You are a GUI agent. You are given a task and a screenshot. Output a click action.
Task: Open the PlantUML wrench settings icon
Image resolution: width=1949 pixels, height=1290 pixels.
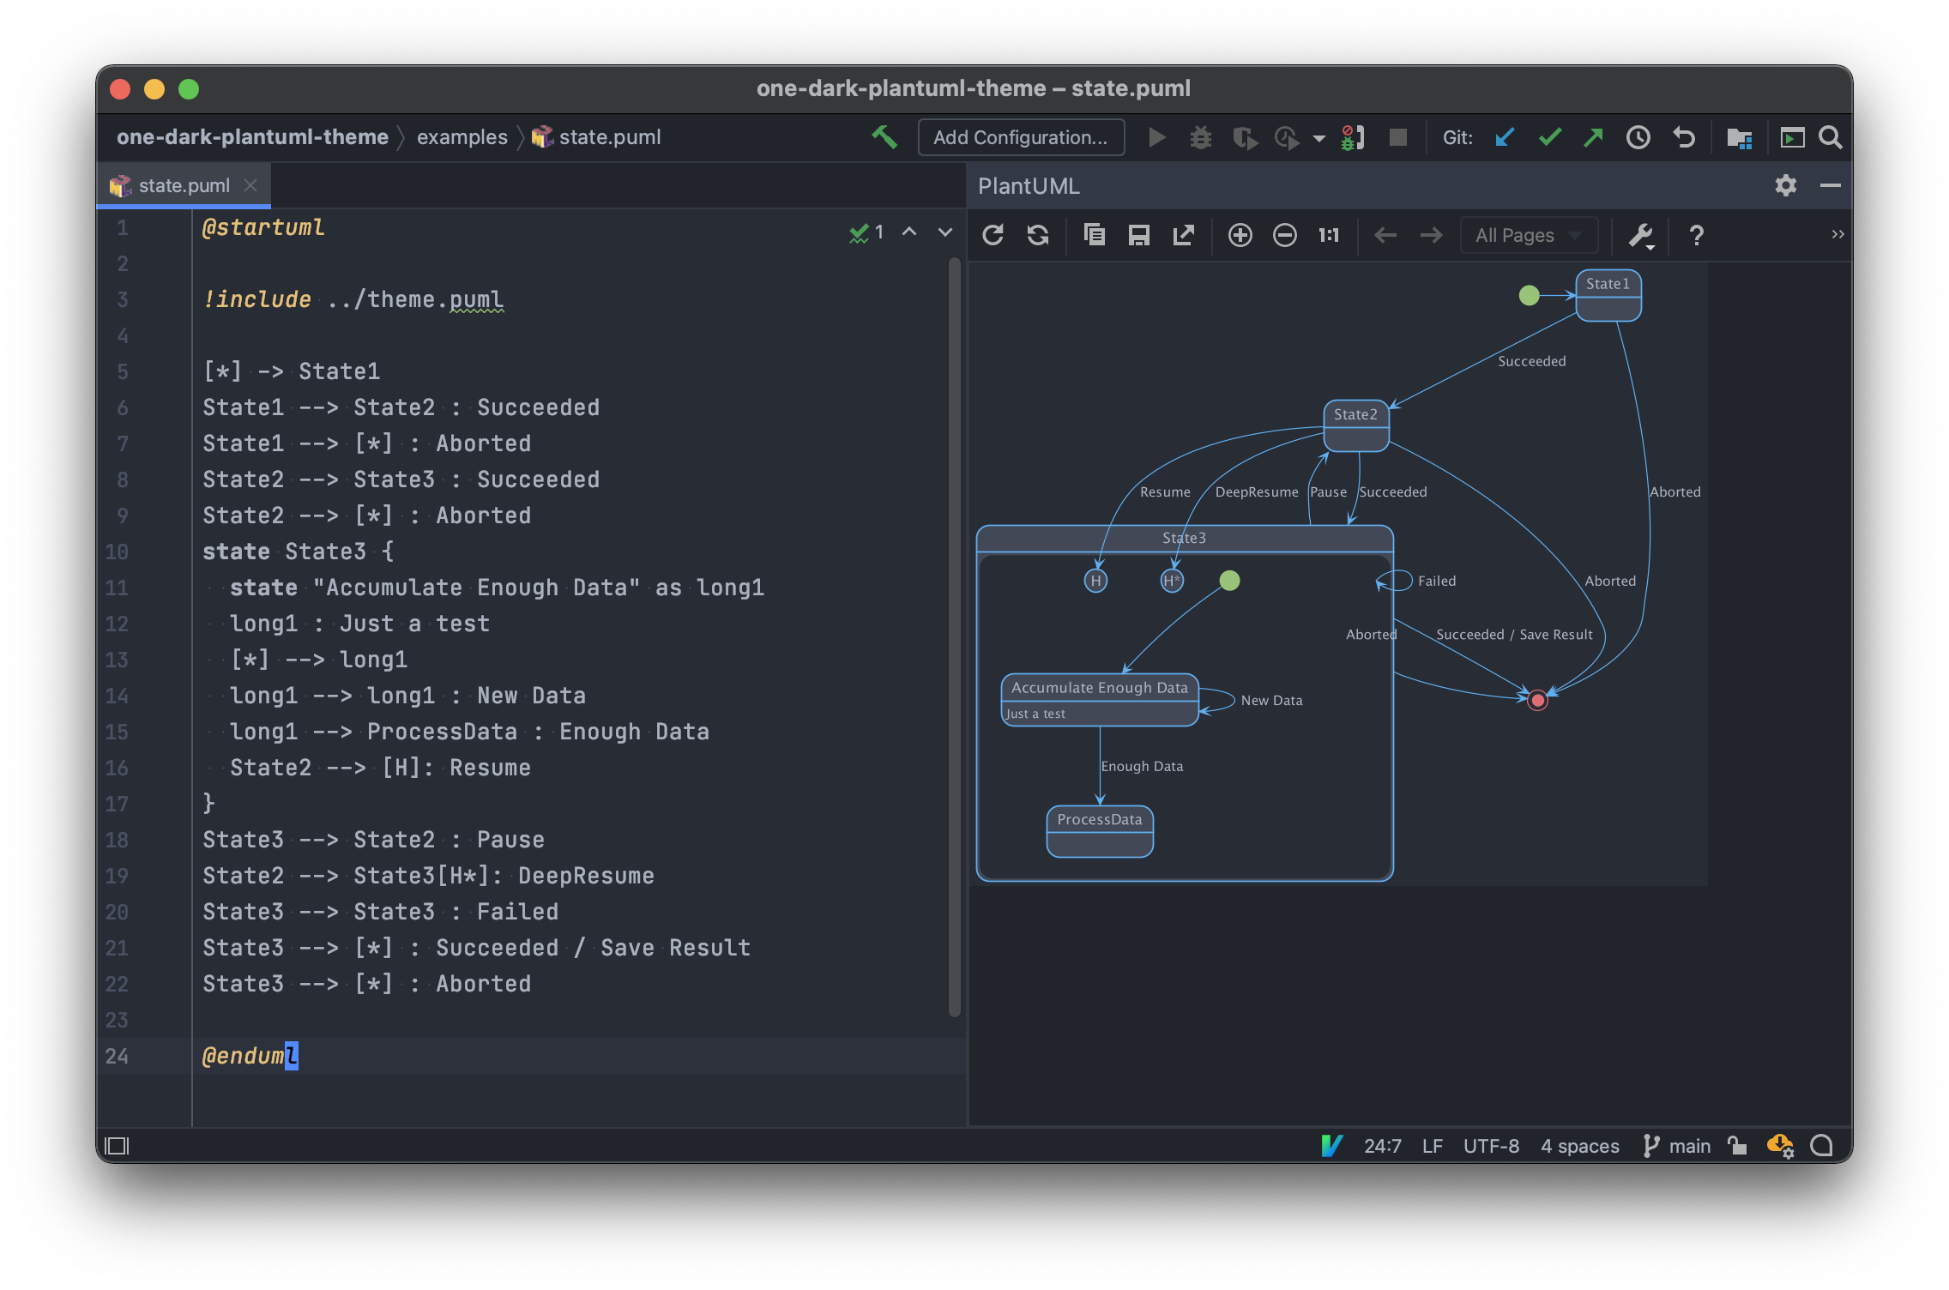click(x=1640, y=235)
